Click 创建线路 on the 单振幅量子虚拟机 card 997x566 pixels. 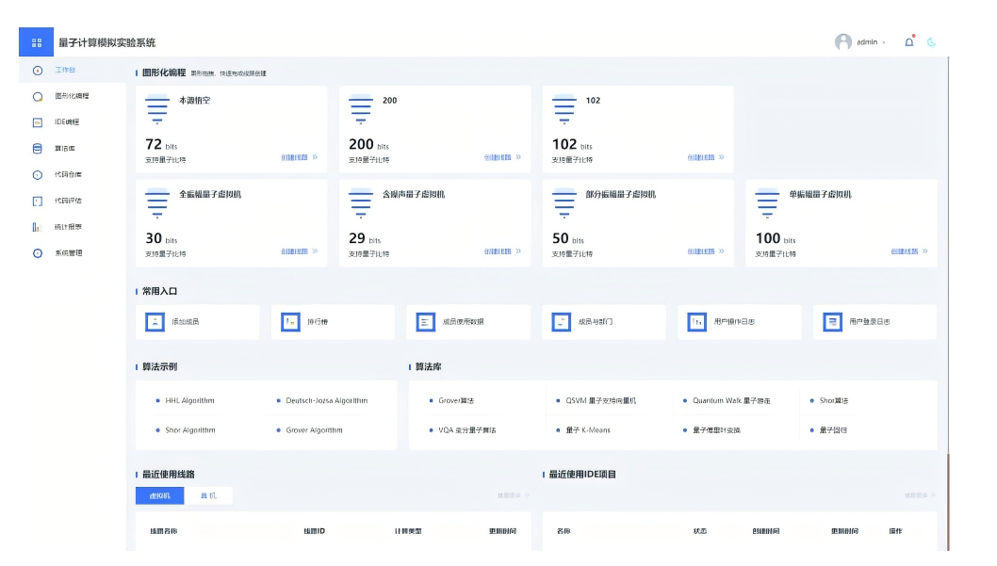(x=908, y=251)
